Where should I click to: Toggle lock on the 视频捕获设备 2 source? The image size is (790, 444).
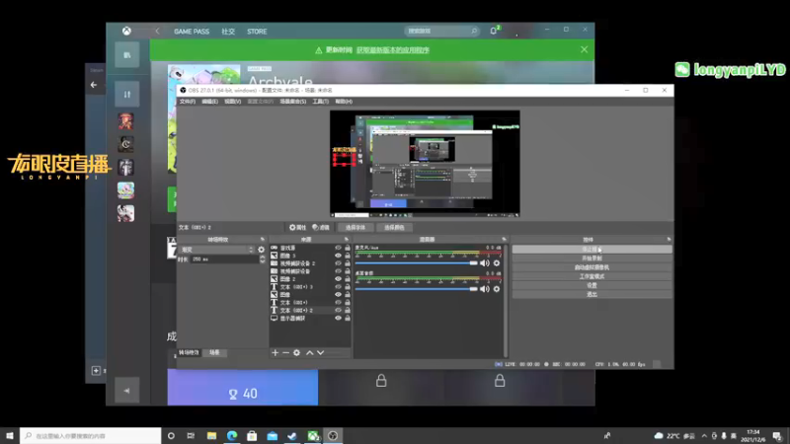pos(348,263)
